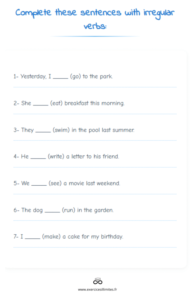Click the hint word '(swim)'
This screenshot has width=195, height=292.
pyautogui.click(x=61, y=130)
